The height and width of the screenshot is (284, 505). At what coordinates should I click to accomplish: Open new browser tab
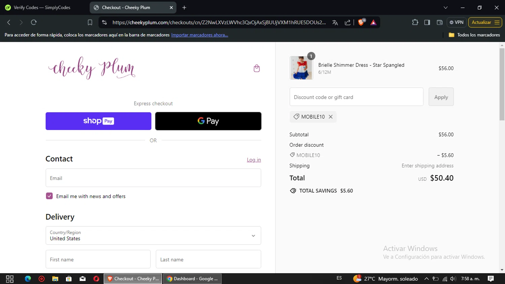184,7
